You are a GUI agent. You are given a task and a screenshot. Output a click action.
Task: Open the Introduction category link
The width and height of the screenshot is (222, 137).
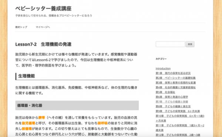(163, 68)
